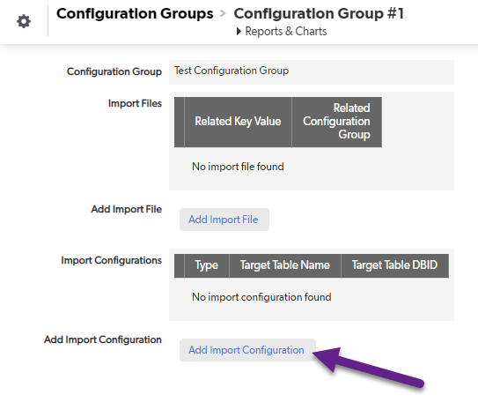
Task: Go to the Configuration Groups breadcrumb
Action: 135,14
